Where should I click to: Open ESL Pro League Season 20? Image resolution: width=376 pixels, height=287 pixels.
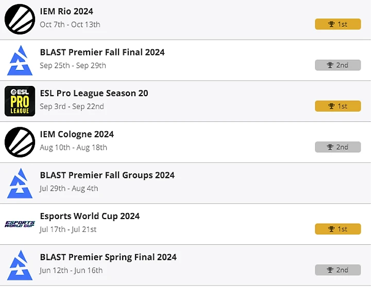click(x=94, y=93)
